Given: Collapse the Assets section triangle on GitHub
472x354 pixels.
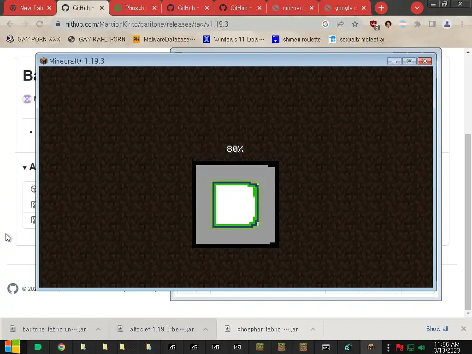Looking at the screenshot, I should click(x=25, y=167).
